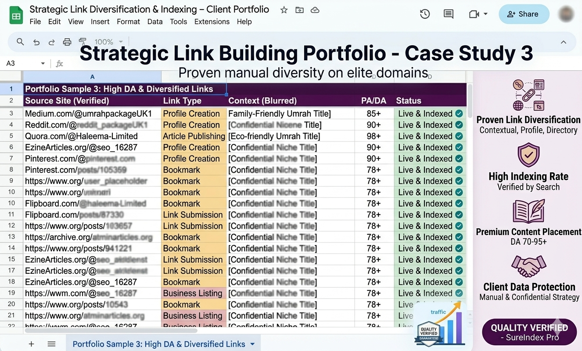Redo the last action

click(x=51, y=42)
